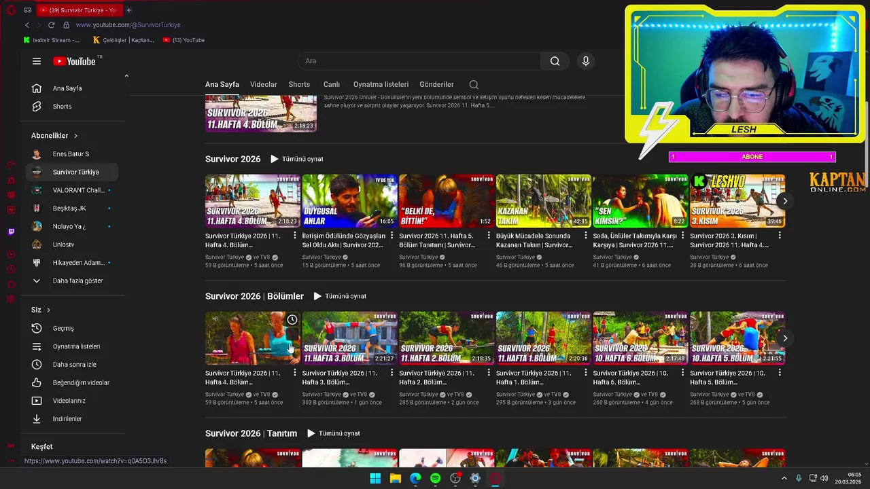The image size is (870, 489).
Task: Open the Windows Start menu
Action: coord(375,478)
